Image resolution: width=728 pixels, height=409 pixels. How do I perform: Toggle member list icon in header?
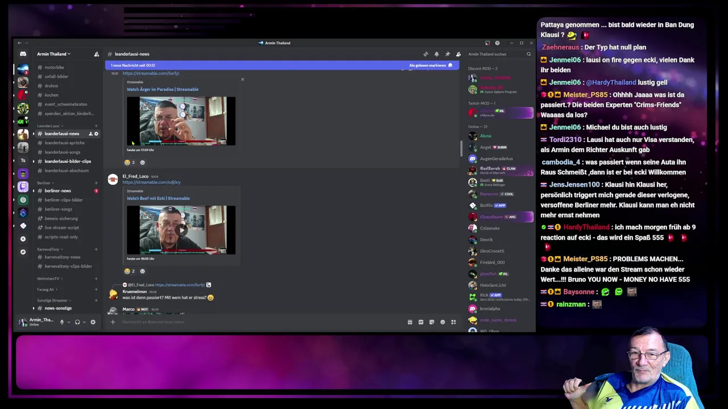[x=458, y=54]
